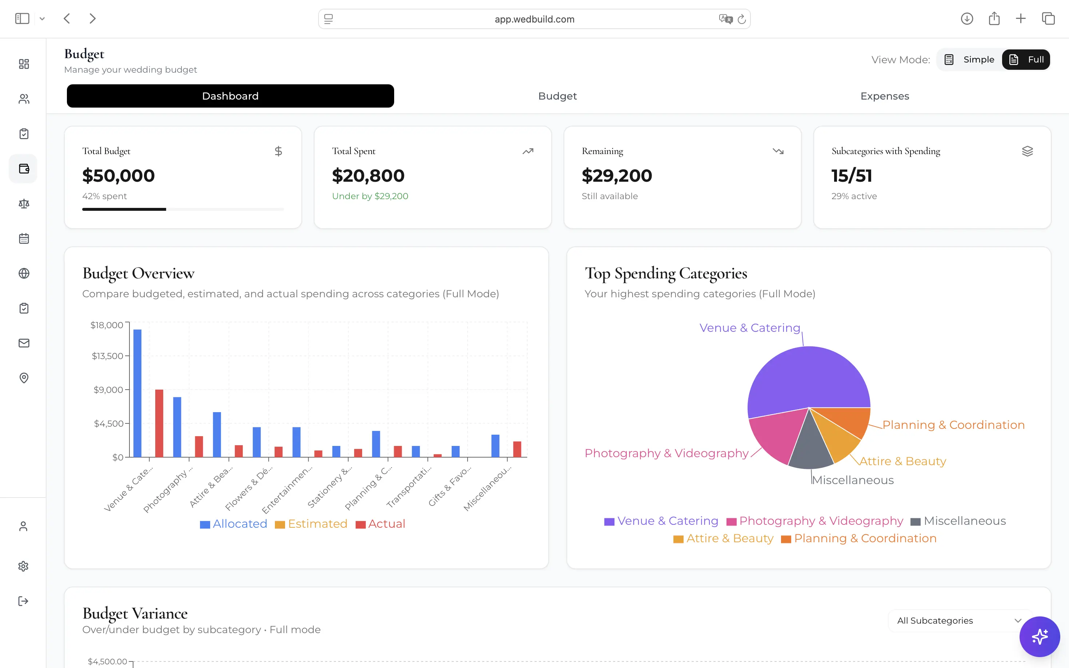Click the Total Budget progress bar
This screenshot has width=1069, height=668.
click(183, 209)
